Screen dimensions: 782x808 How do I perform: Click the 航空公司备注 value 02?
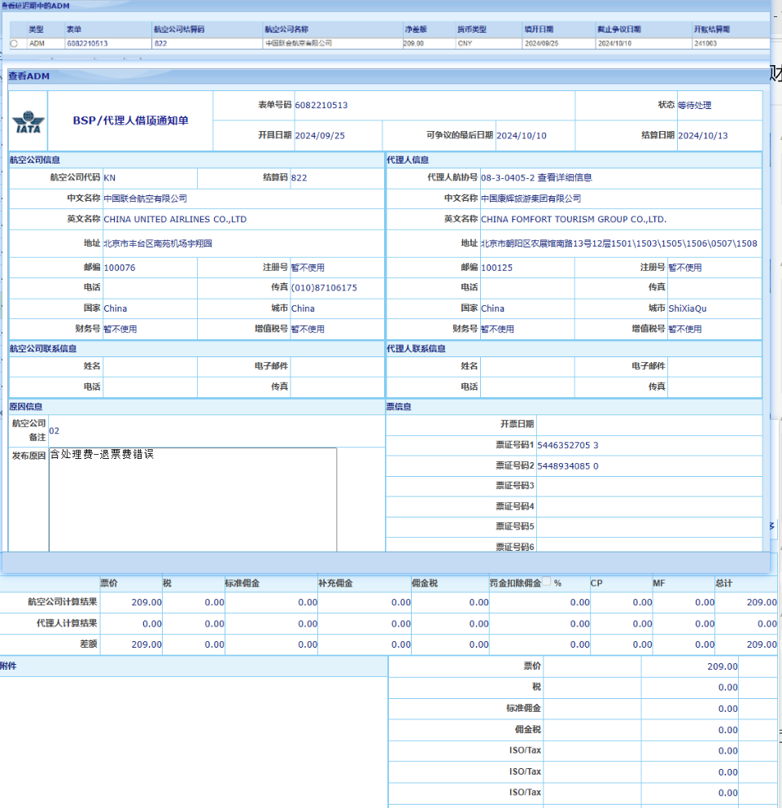coord(55,430)
